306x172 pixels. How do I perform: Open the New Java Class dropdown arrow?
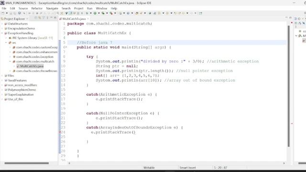[132, 13]
